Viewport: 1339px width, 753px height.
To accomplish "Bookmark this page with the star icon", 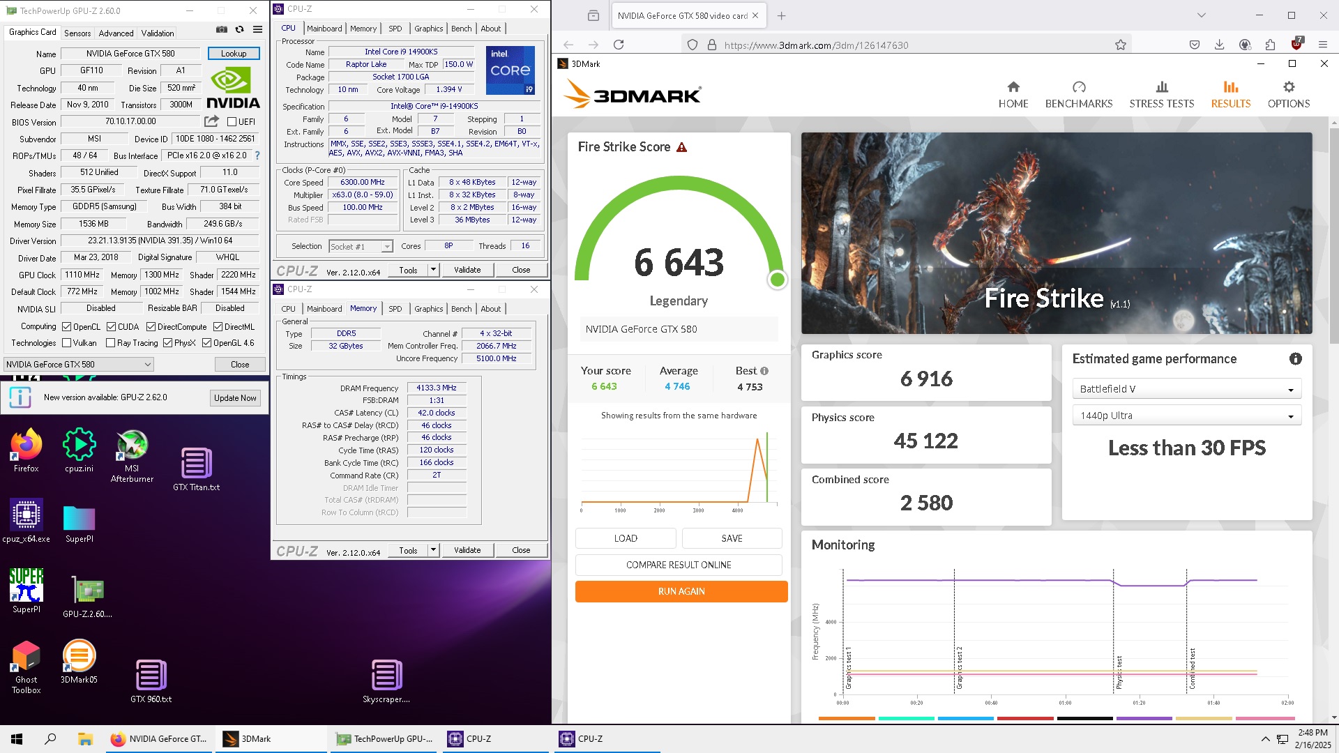I will point(1121,45).
